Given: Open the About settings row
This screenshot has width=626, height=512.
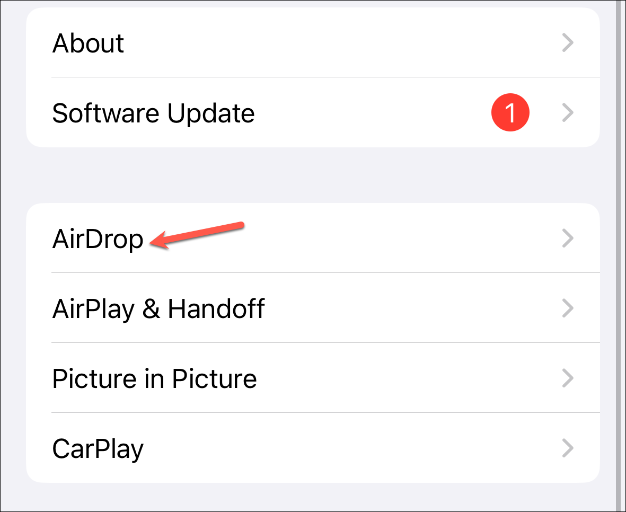Looking at the screenshot, I should [x=313, y=42].
